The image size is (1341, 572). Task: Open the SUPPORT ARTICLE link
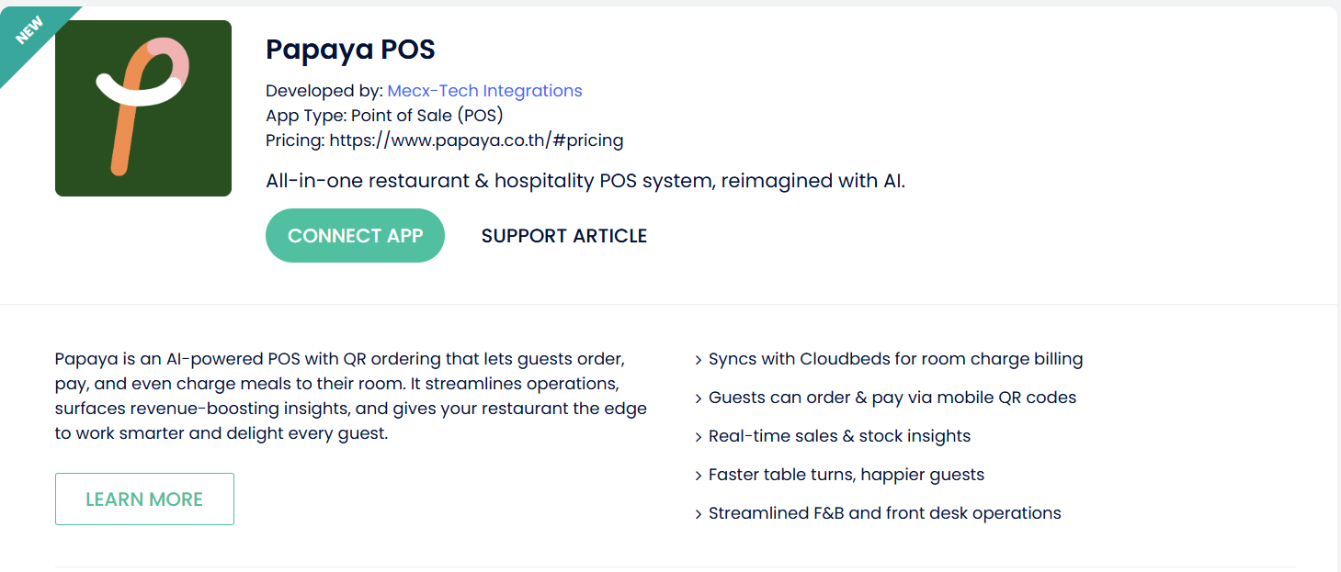pos(563,236)
